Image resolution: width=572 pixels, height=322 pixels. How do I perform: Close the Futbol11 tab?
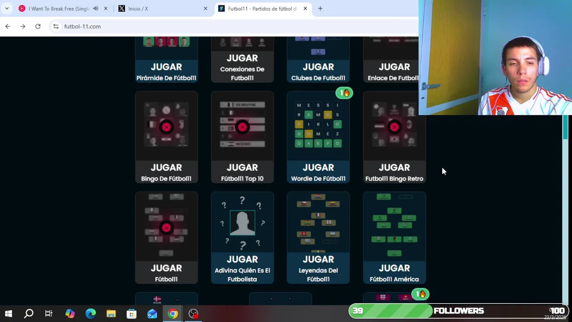(305, 8)
